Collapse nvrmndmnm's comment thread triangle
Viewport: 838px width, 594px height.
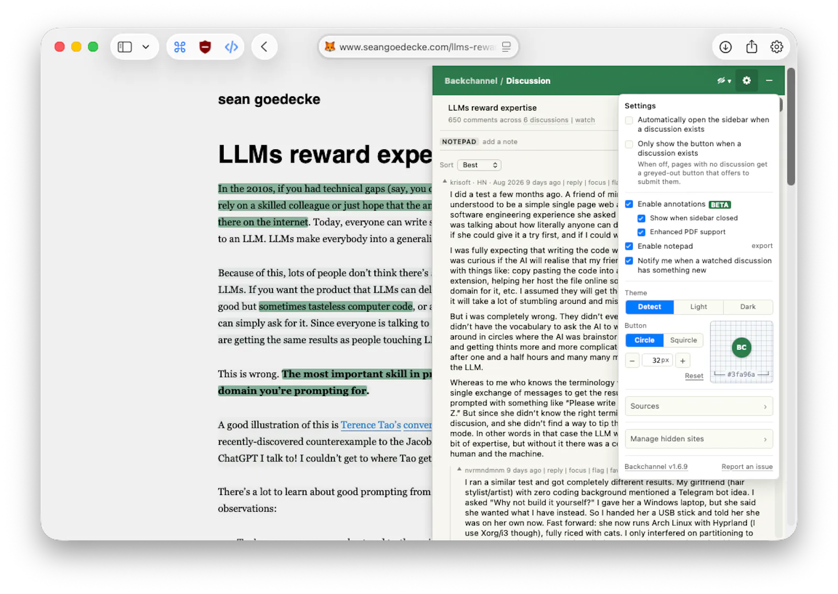tap(459, 469)
